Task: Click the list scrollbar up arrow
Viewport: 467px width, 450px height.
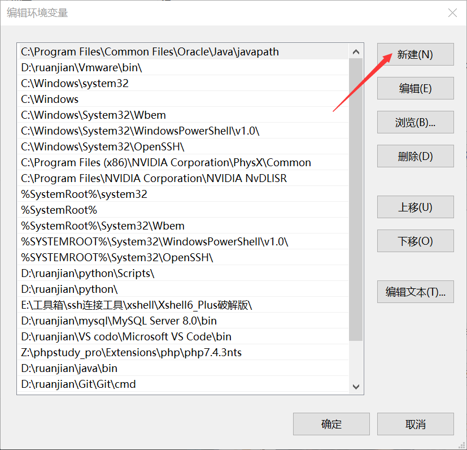Action: point(356,51)
